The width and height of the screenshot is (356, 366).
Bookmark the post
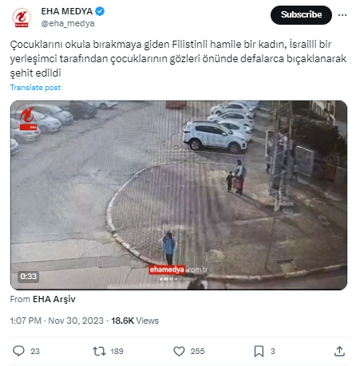click(x=259, y=351)
